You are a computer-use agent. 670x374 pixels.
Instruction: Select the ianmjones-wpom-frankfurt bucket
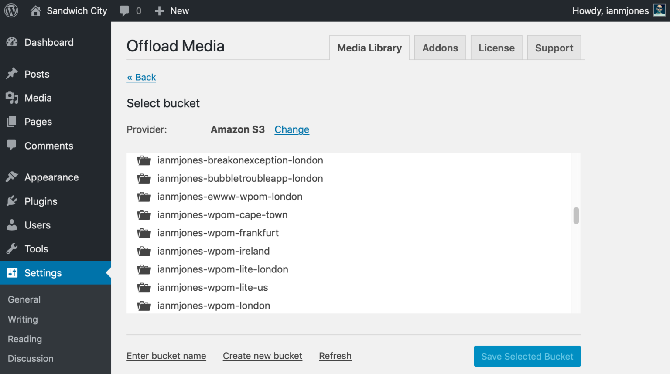pyautogui.click(x=218, y=233)
